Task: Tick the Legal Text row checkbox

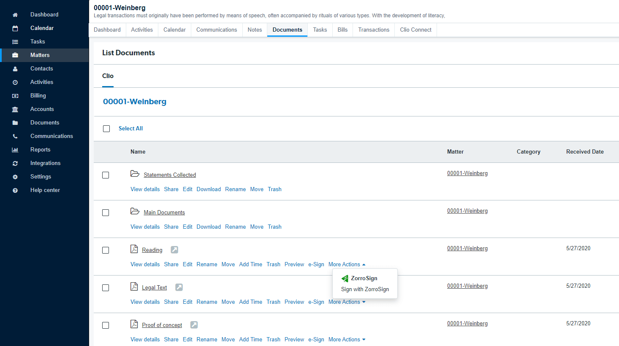Action: [x=106, y=288]
